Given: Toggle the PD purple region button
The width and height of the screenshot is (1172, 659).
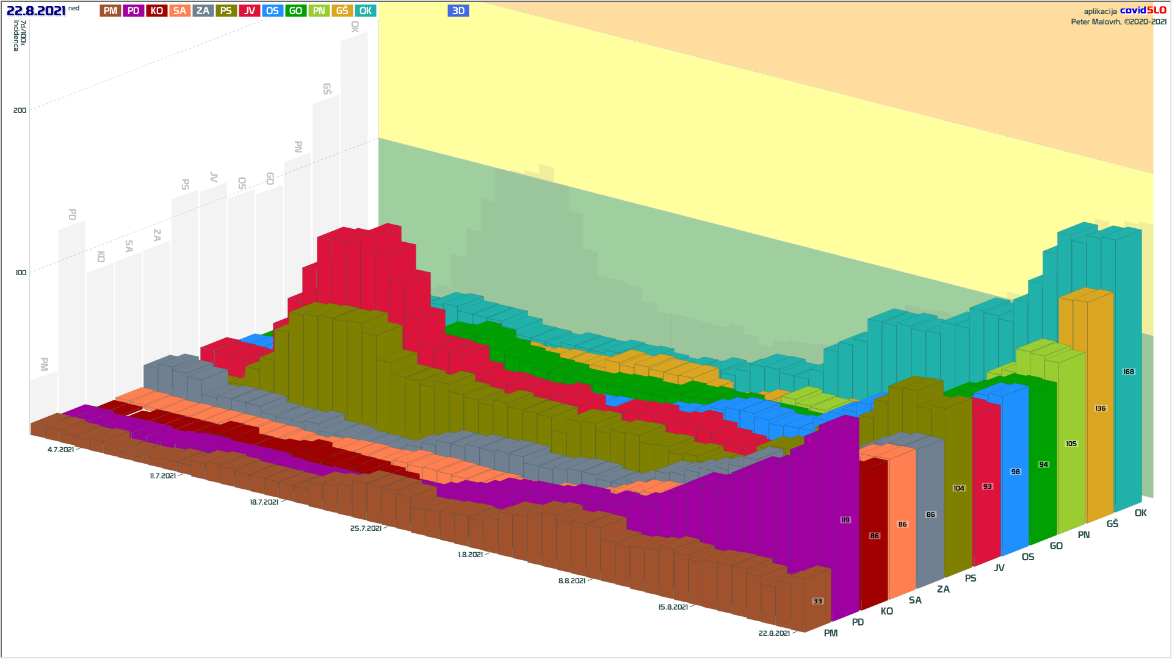Looking at the screenshot, I should 134,11.
